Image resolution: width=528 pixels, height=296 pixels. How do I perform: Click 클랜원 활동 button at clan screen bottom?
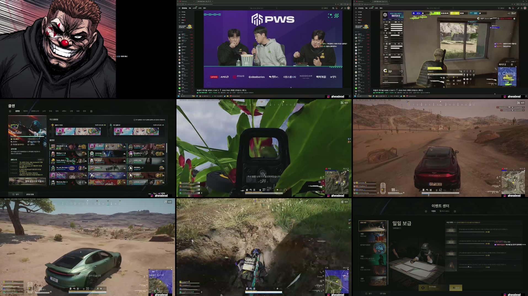30,194
